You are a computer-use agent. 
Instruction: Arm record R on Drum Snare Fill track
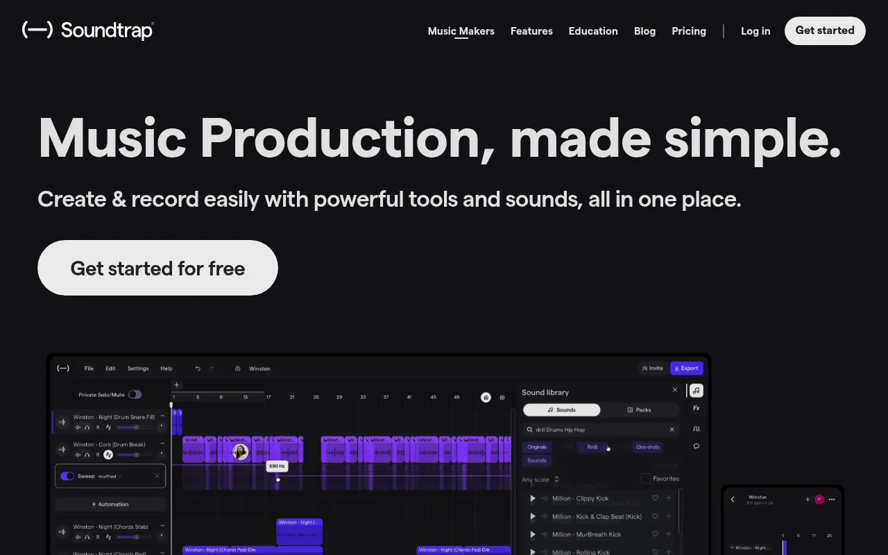coord(98,427)
